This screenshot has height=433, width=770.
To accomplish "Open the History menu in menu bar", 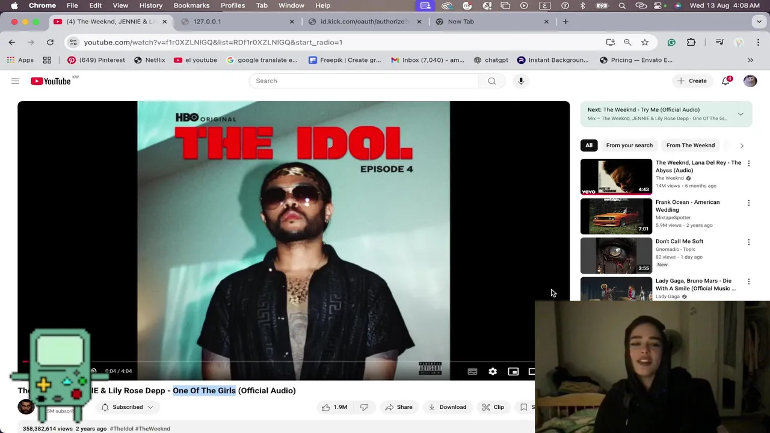I will 151,5.
